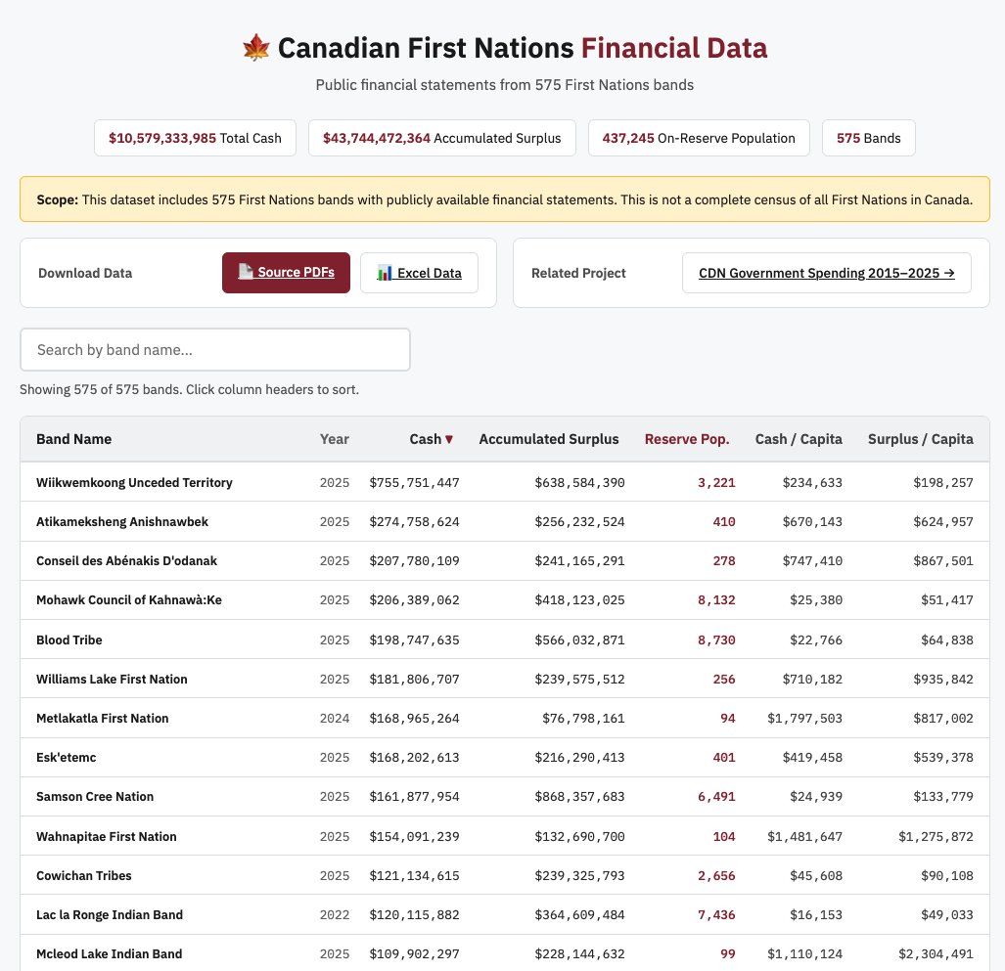The image size is (1005, 971).
Task: Click the maple leaf icon in the title
Action: [256, 48]
